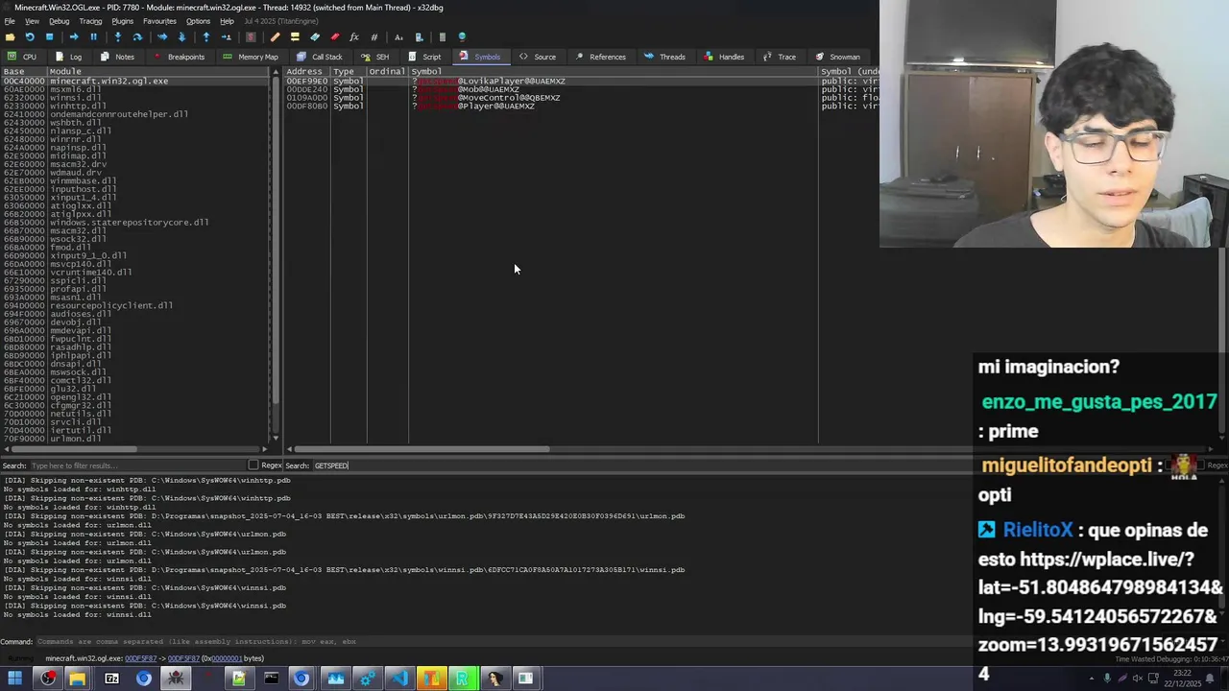Viewport: 1229px width, 691px height.
Task: Click the globe toolbar icon
Action: tap(462, 37)
